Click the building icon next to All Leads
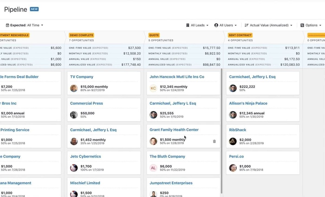 pyautogui.click(x=188, y=25)
